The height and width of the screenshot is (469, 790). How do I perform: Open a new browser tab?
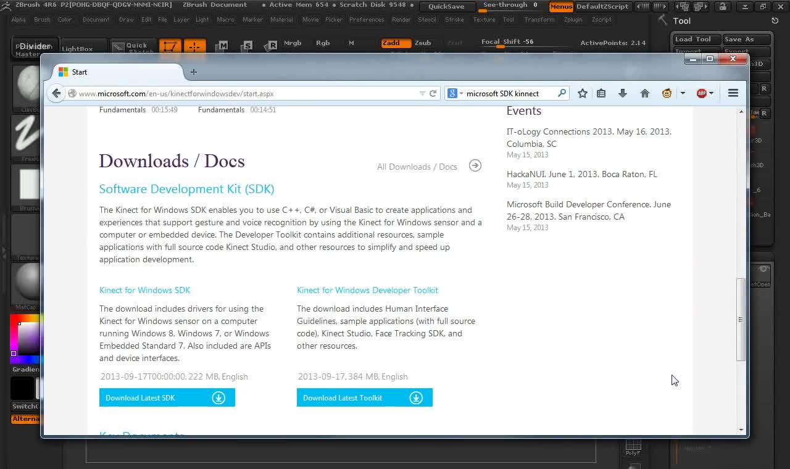coord(193,72)
